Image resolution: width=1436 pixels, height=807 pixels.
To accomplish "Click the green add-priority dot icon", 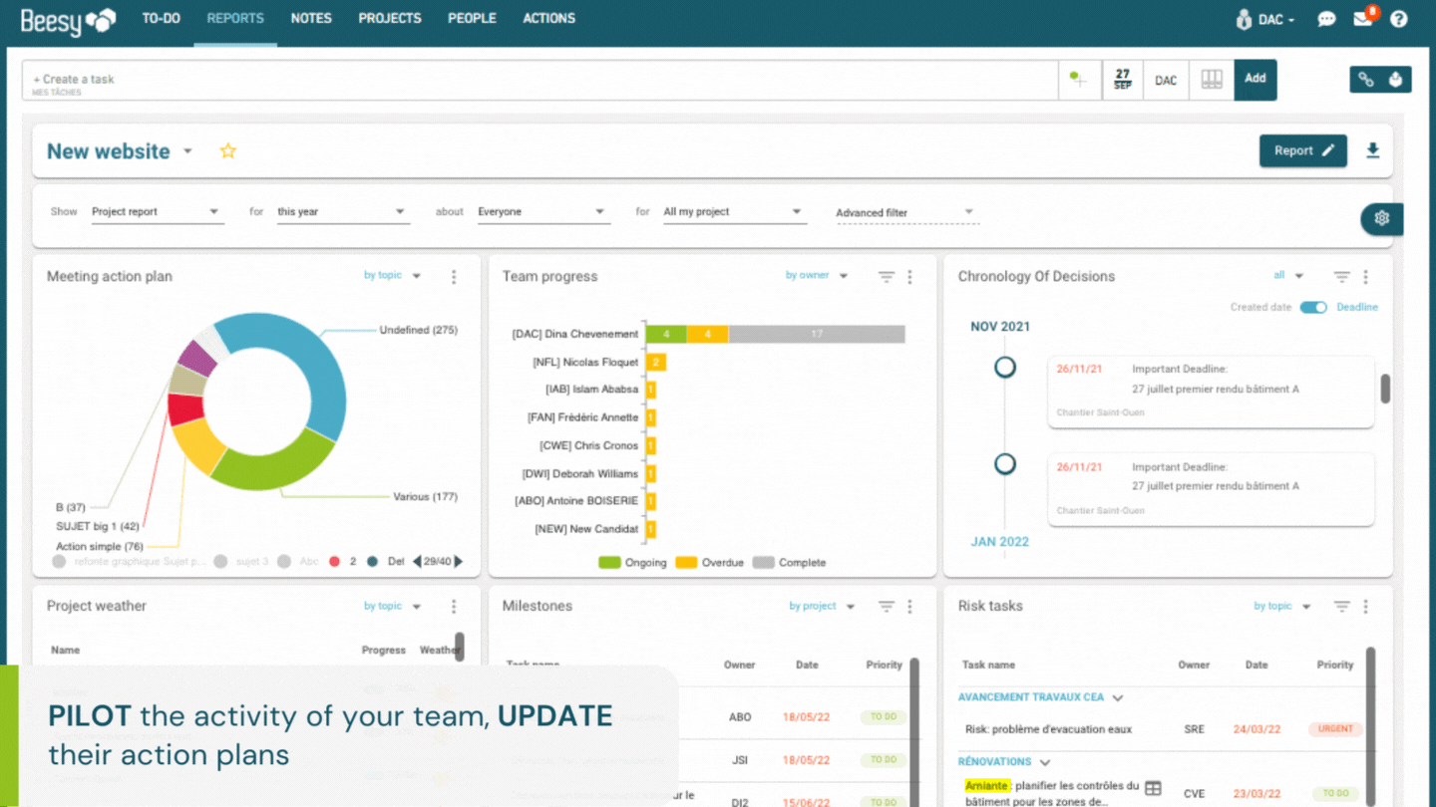I will (x=1079, y=79).
